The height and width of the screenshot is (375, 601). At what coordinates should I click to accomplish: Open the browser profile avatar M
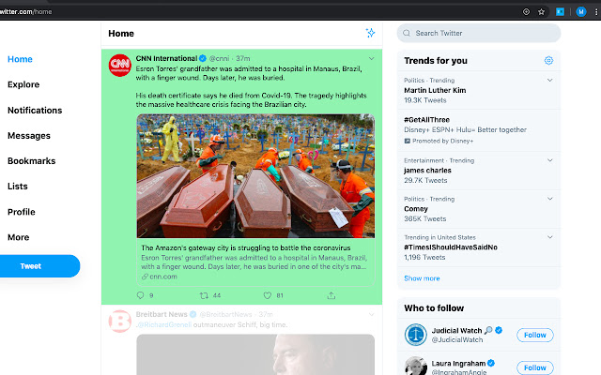[x=581, y=12]
